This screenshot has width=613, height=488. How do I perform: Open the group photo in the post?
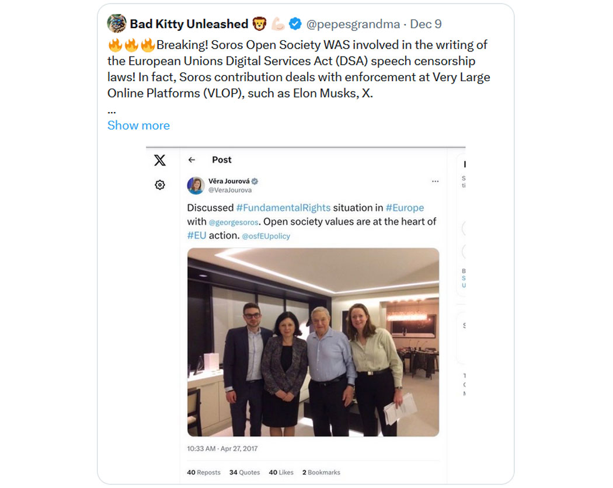(313, 342)
